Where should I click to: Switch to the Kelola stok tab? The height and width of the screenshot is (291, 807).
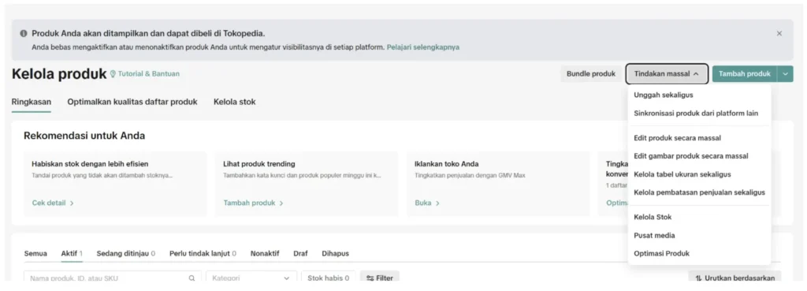point(235,102)
